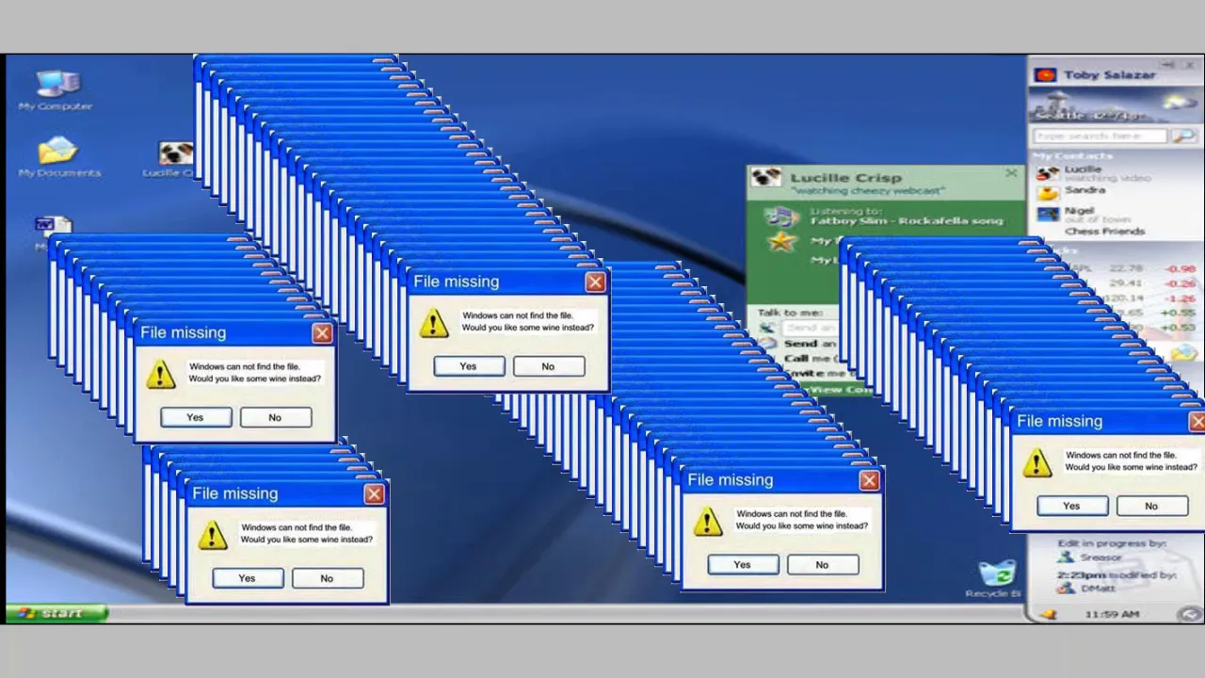The height and width of the screenshot is (678, 1205).
Task: Click the sidebar search input field
Action: point(1100,137)
